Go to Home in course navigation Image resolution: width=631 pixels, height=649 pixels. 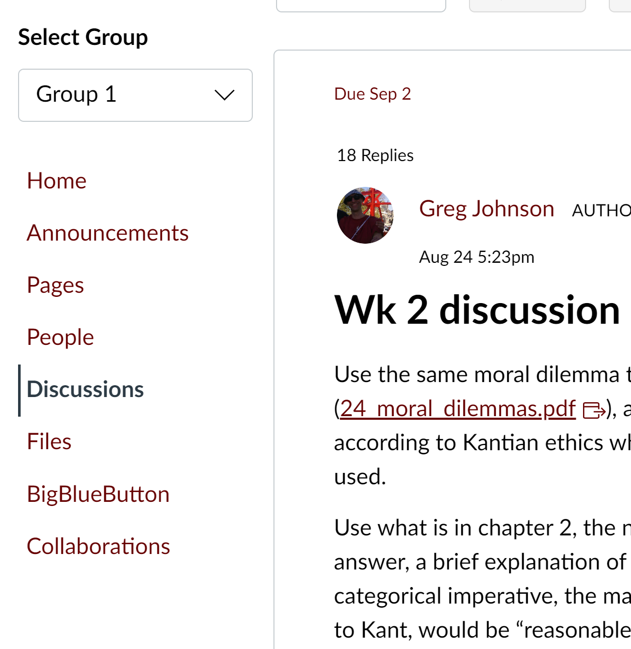(x=57, y=181)
